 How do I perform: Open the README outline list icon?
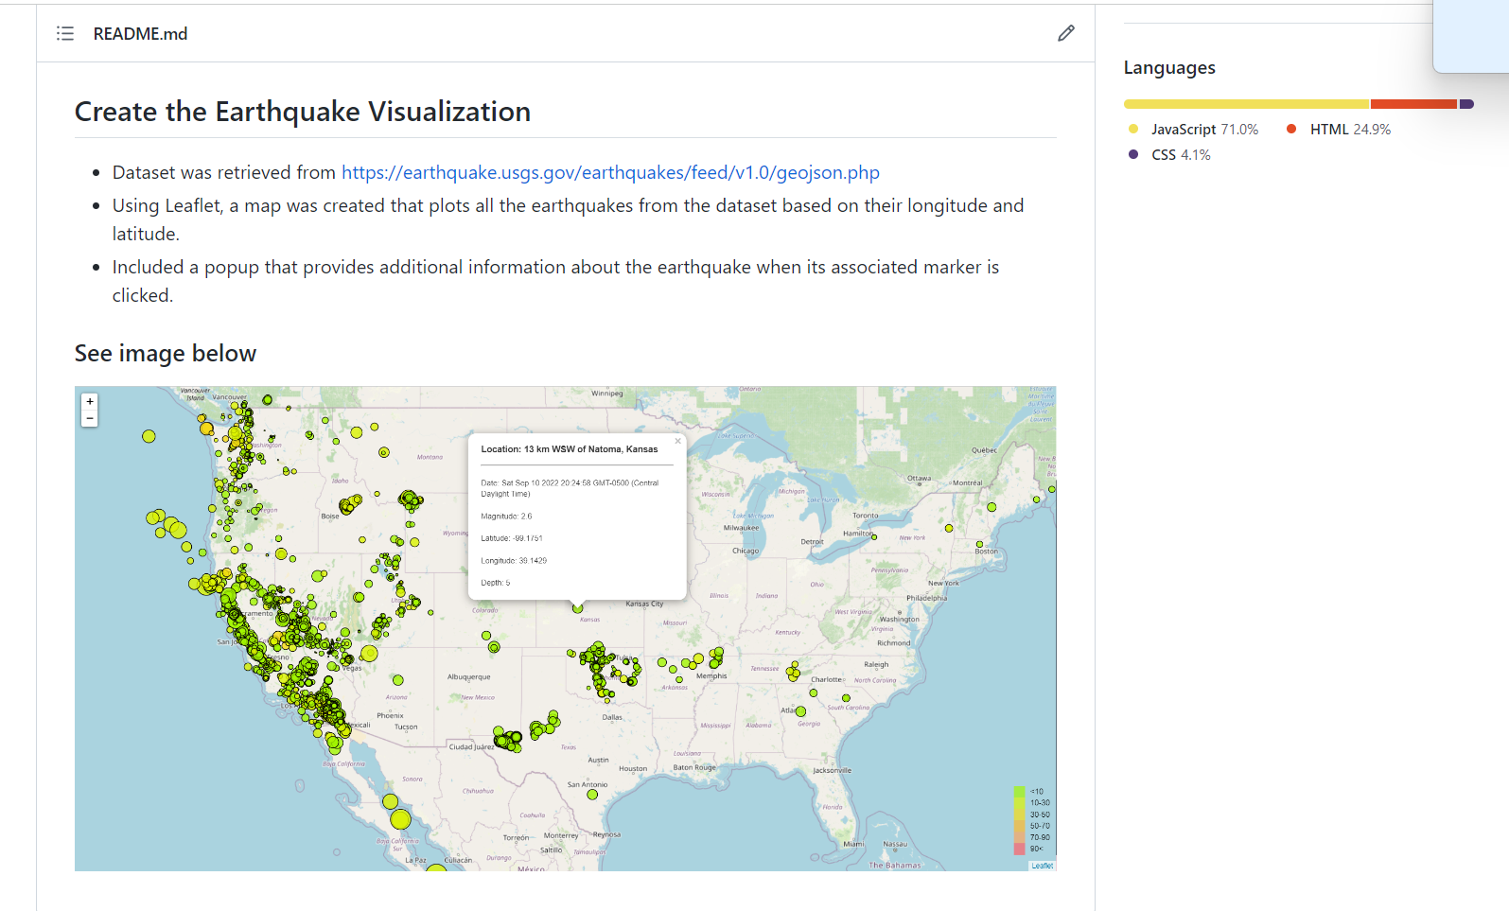tap(65, 34)
